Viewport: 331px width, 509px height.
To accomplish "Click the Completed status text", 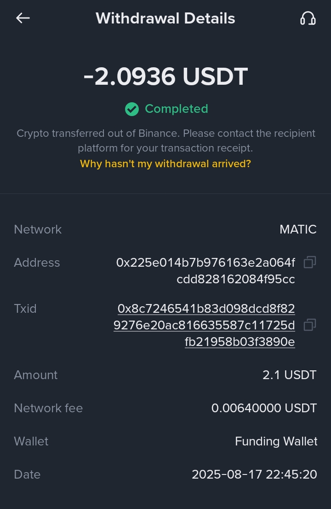I will click(177, 109).
